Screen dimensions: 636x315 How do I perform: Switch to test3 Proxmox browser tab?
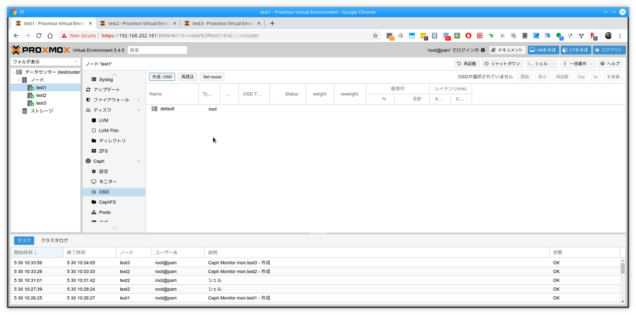pyautogui.click(x=220, y=23)
